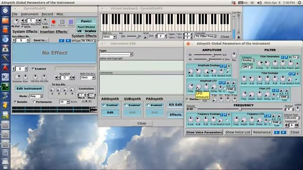Click the M.Vol master volume knob
Image resolution: width=303 pixels, height=170 pixels.
click(x=16, y=21)
